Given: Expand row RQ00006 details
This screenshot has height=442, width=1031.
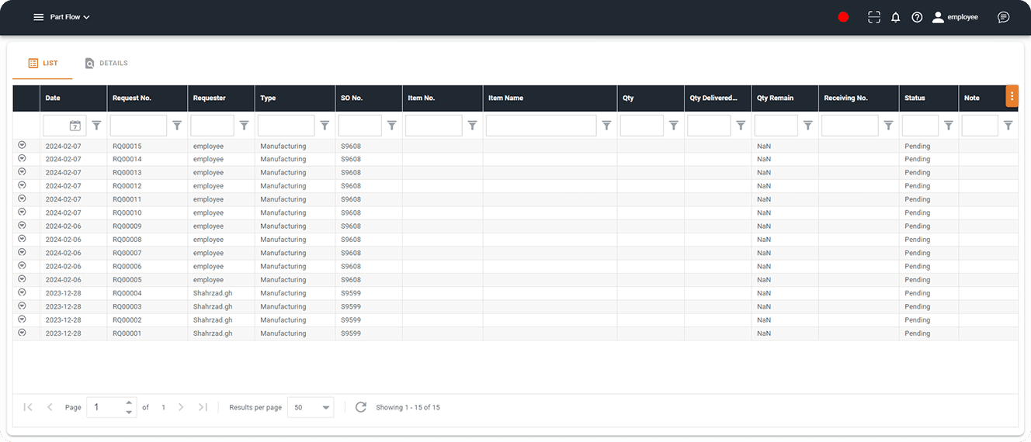Looking at the screenshot, I should pos(22,266).
